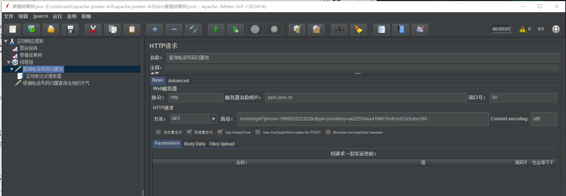Click the remote engine status icon

click(556, 29)
